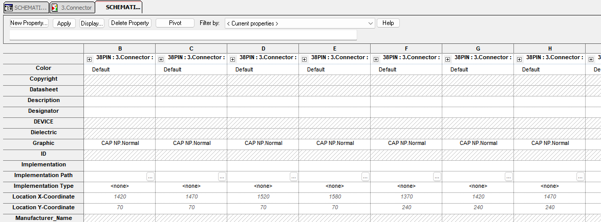Select the Graphic row header

point(44,143)
